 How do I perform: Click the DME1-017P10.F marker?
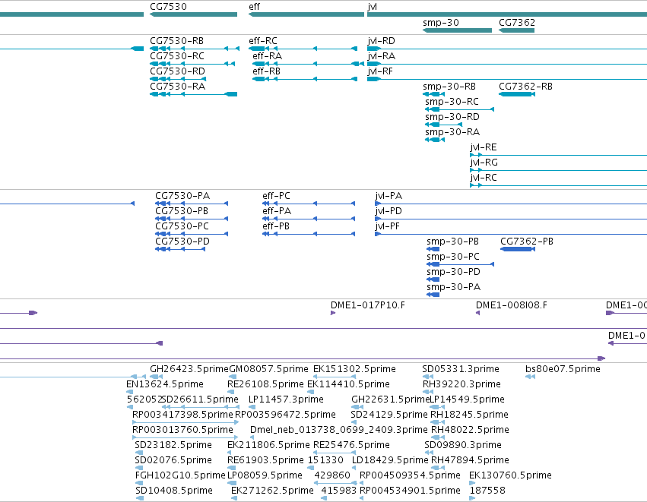[333, 313]
